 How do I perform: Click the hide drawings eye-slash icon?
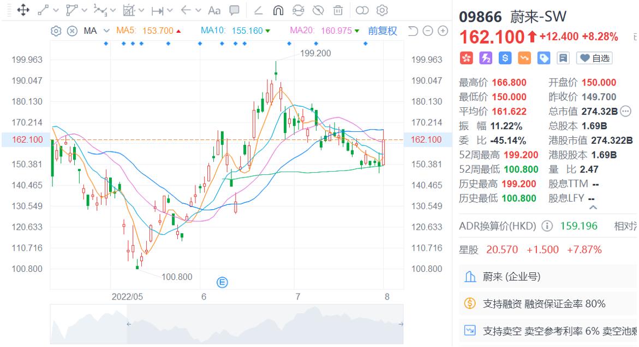point(319,10)
